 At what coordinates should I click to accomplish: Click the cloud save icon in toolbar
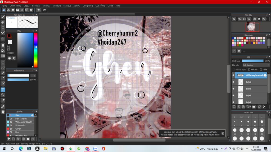[x=4, y=10]
